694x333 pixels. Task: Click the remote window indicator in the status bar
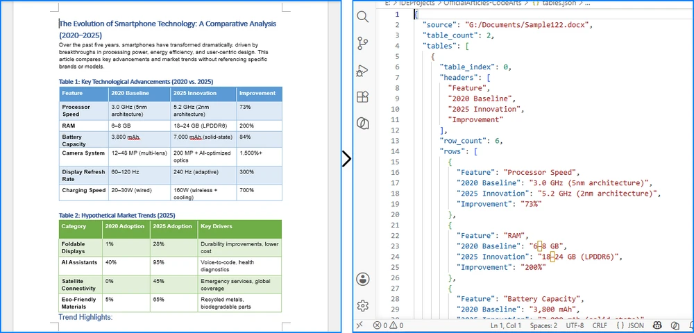tap(359, 325)
